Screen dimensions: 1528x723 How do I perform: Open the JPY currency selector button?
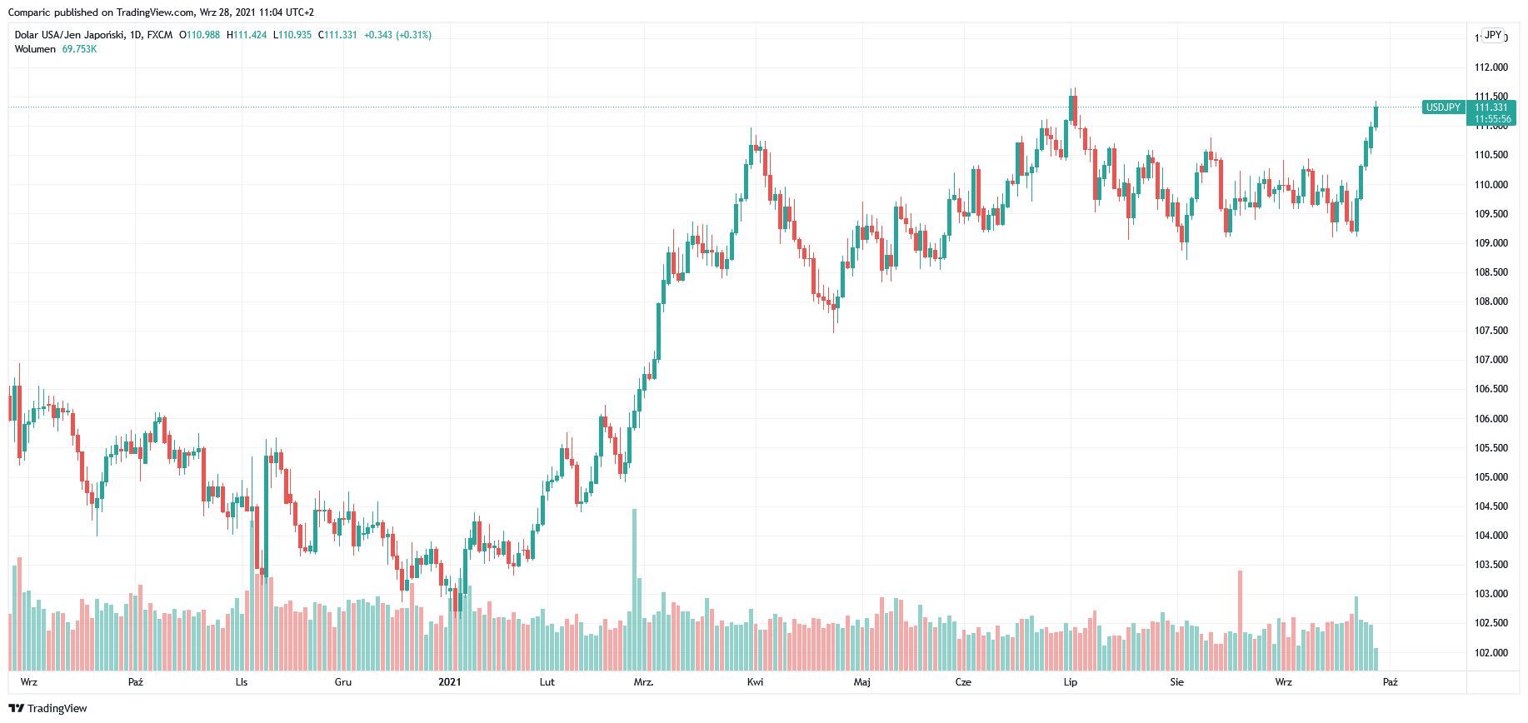tap(1493, 36)
